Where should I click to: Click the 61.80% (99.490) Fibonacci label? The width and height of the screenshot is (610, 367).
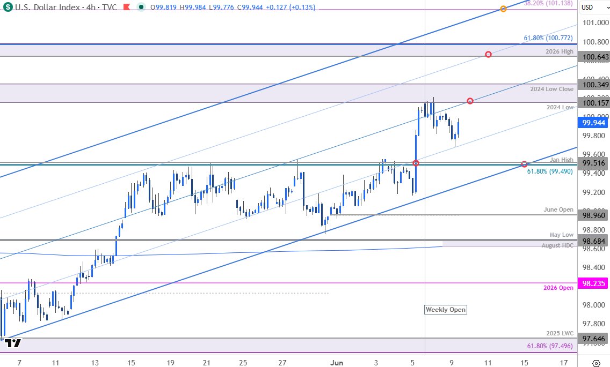pos(550,171)
